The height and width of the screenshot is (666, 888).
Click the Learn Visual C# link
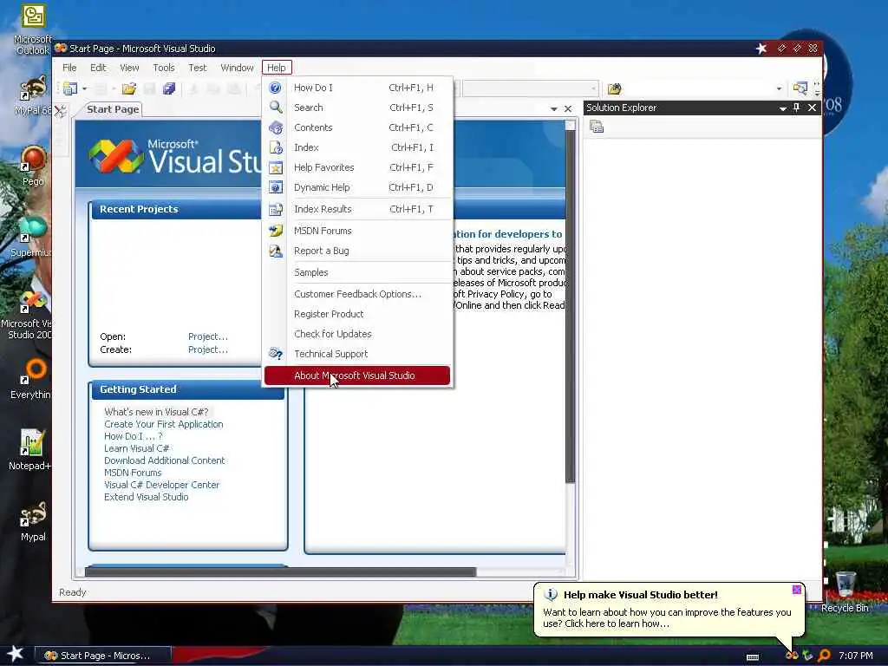pyautogui.click(x=136, y=448)
